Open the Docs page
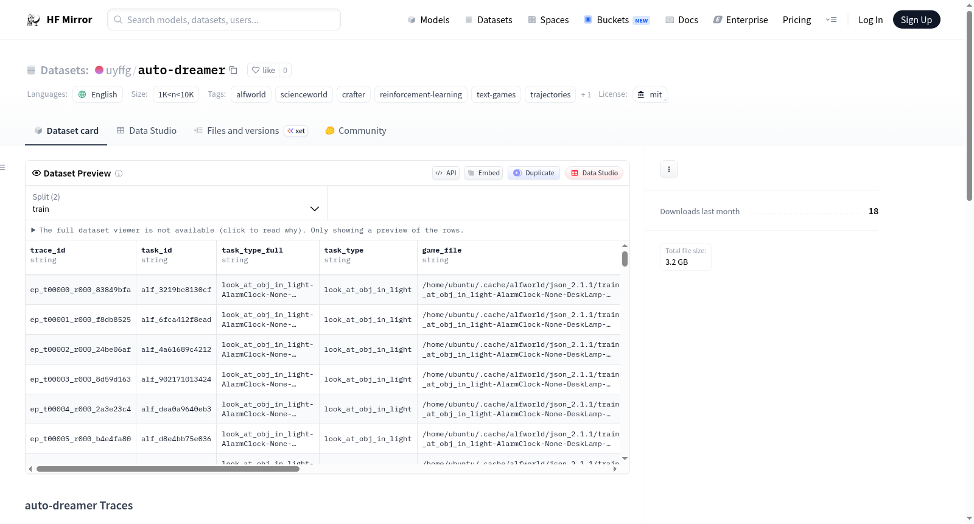This screenshot has height=524, width=974. point(682,19)
